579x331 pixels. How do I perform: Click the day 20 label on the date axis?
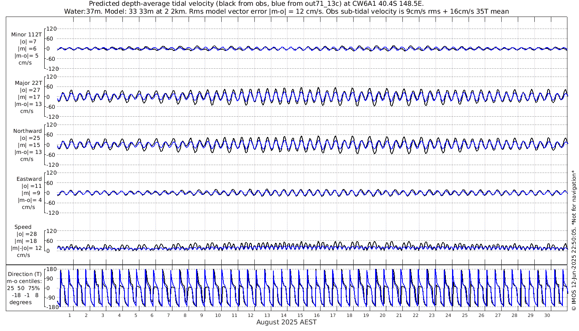pyautogui.click(x=383, y=315)
